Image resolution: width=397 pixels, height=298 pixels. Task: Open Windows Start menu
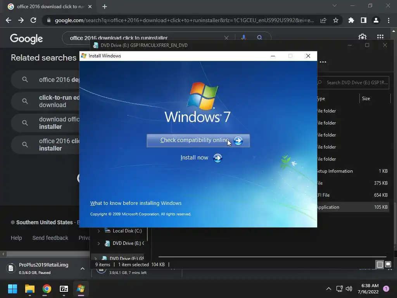click(12, 289)
